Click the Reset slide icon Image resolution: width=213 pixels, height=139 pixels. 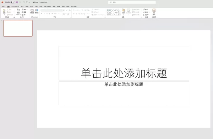click(23, 12)
